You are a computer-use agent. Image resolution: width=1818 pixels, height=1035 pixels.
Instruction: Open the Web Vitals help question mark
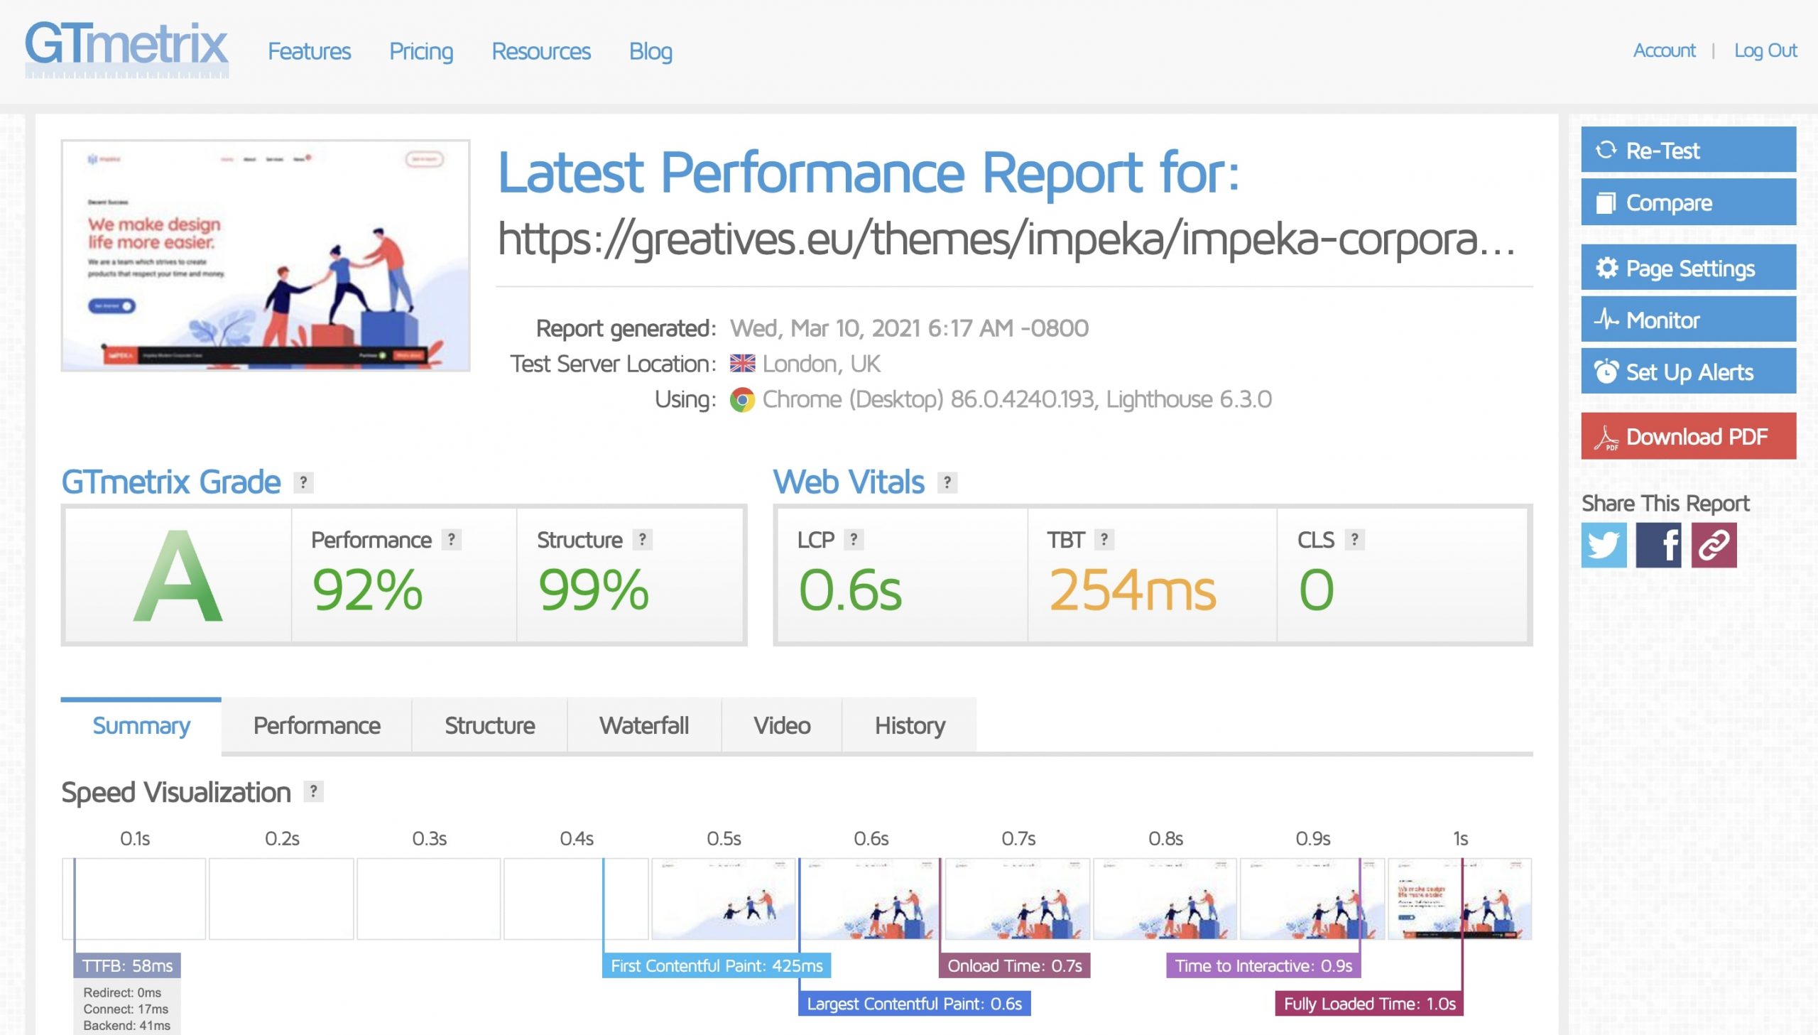click(x=947, y=482)
